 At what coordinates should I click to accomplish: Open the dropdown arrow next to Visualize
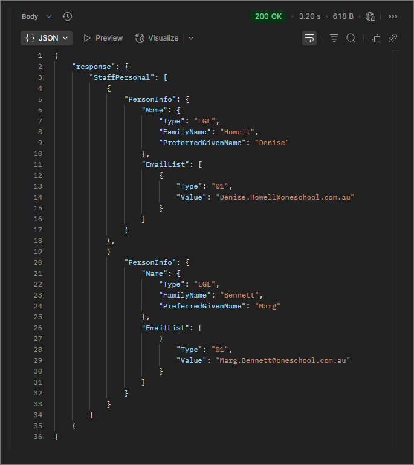click(x=191, y=38)
